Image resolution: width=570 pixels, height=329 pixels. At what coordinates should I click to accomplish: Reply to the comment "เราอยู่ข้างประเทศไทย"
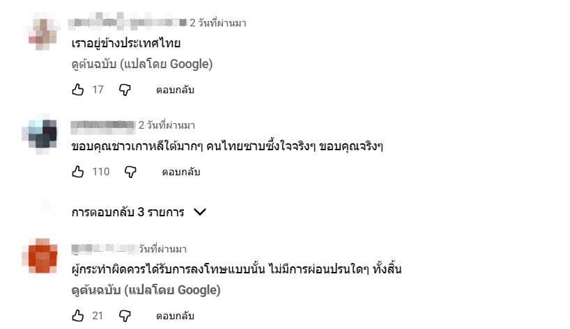pyautogui.click(x=175, y=90)
